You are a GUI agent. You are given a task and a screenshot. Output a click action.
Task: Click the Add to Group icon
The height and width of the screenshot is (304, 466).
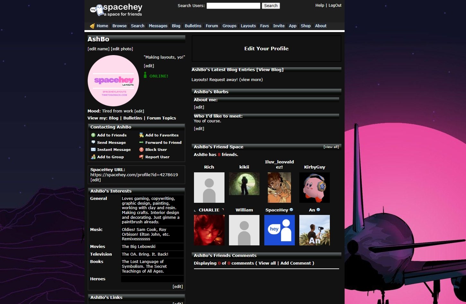tap(93, 157)
